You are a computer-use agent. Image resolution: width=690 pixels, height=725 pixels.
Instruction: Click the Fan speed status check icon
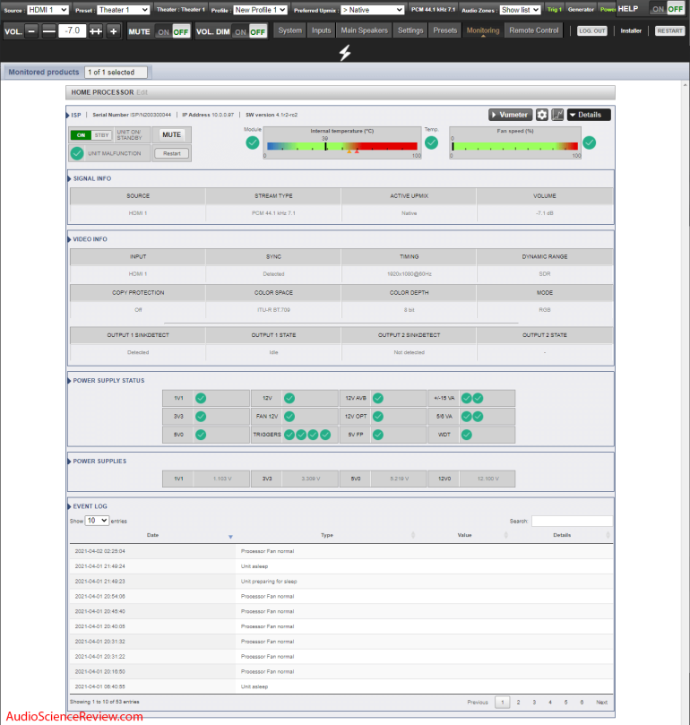589,142
